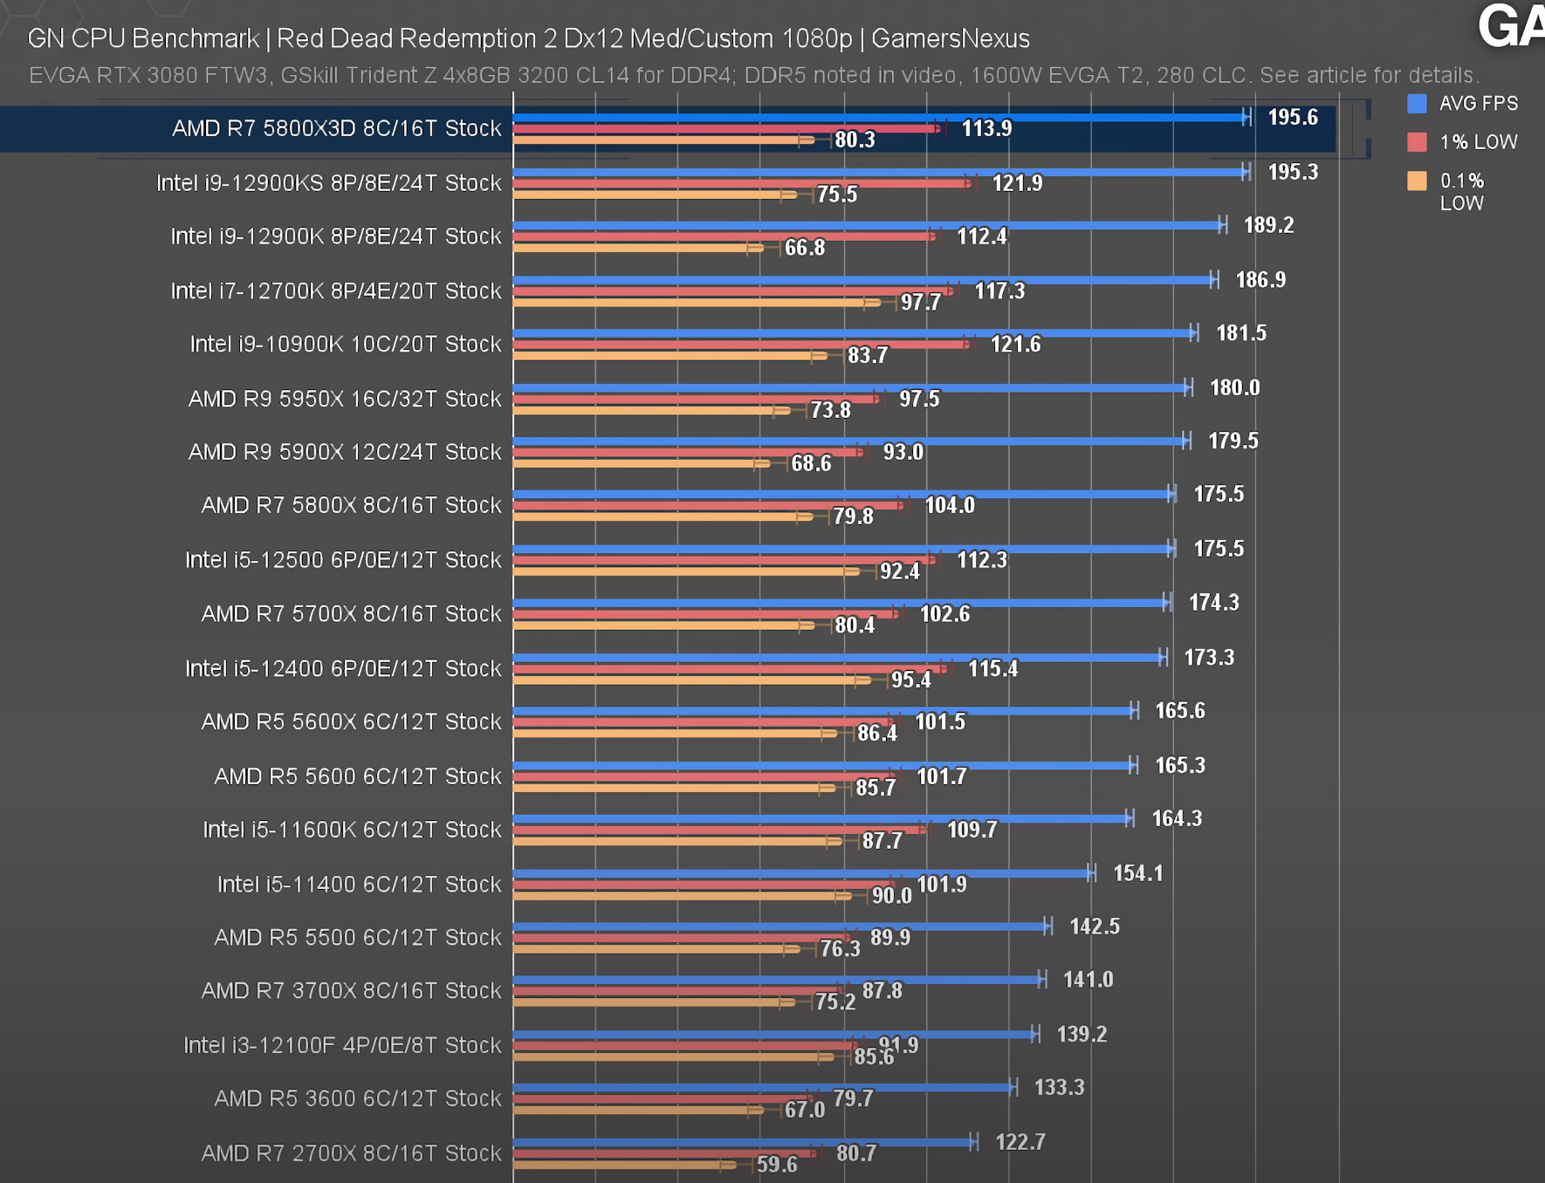1545x1183 pixels.
Task: Click the 97.7 0.1% low value
Action: tap(921, 303)
